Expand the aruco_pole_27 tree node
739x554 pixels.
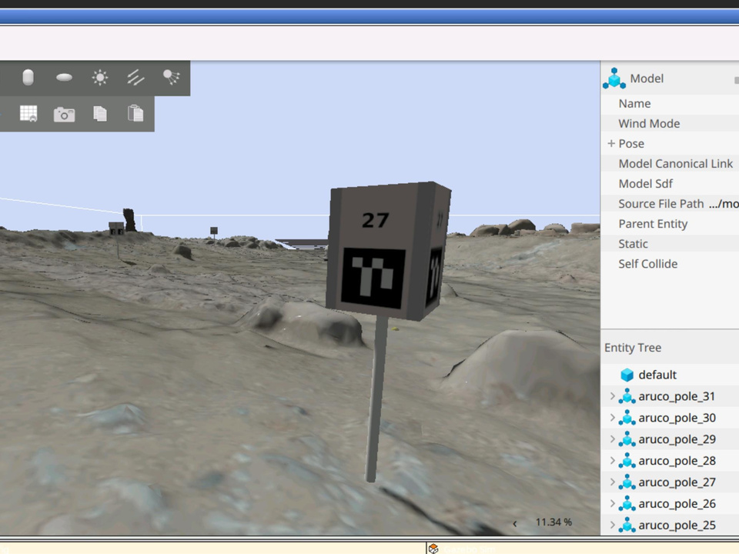click(x=612, y=482)
